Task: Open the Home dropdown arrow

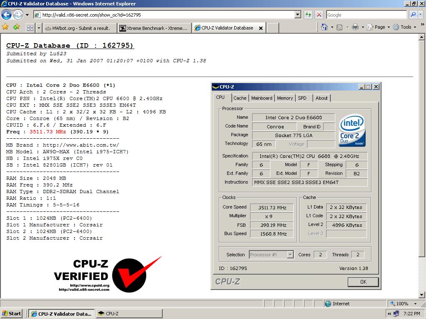Action: 332,27
